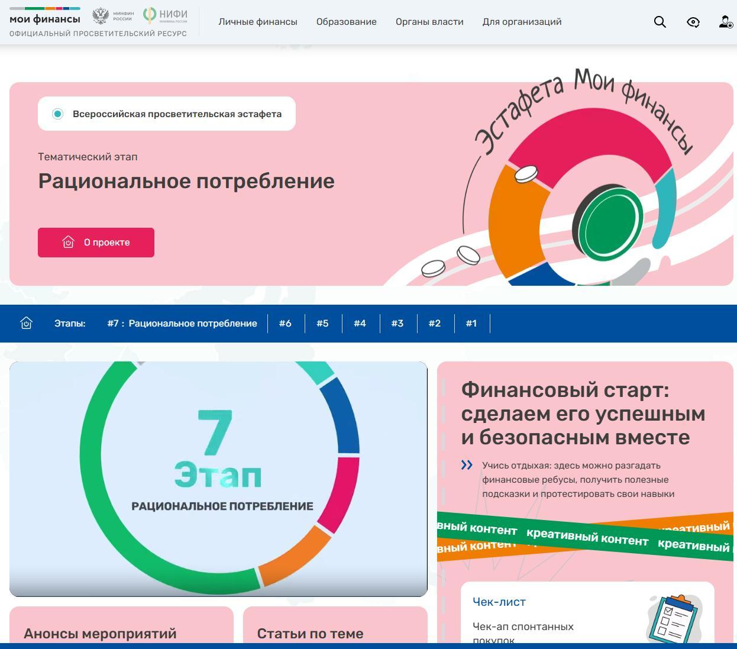Click the home icon in blue stages bar

(x=26, y=323)
